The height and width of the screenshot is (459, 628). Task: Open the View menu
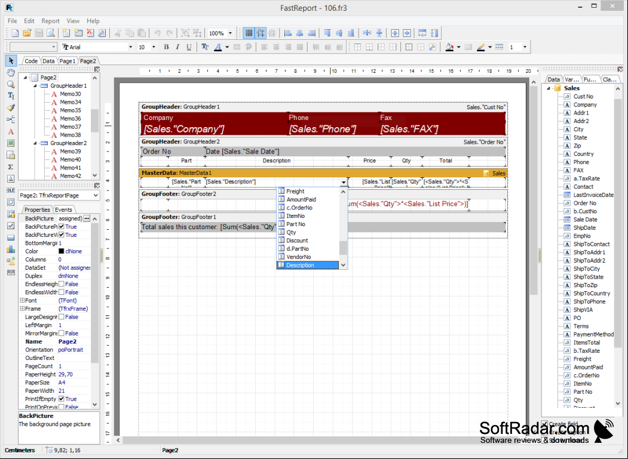point(73,21)
